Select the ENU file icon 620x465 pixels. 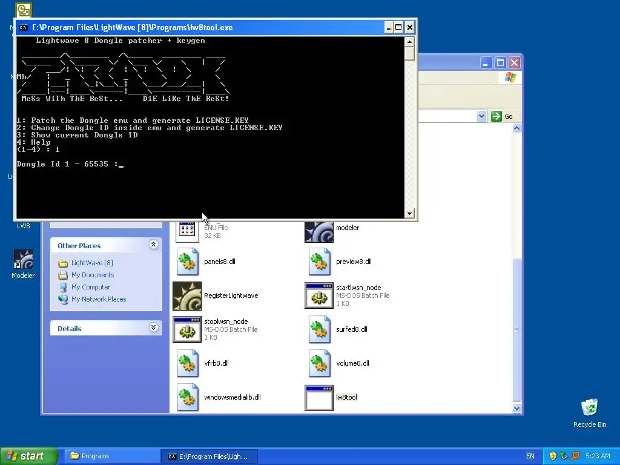(187, 232)
